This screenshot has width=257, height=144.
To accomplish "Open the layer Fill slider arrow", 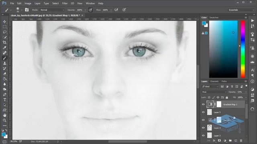I will pyautogui.click(x=246, y=98).
